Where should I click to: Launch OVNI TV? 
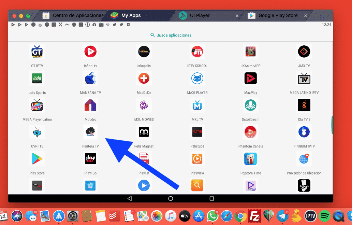pyautogui.click(x=37, y=132)
